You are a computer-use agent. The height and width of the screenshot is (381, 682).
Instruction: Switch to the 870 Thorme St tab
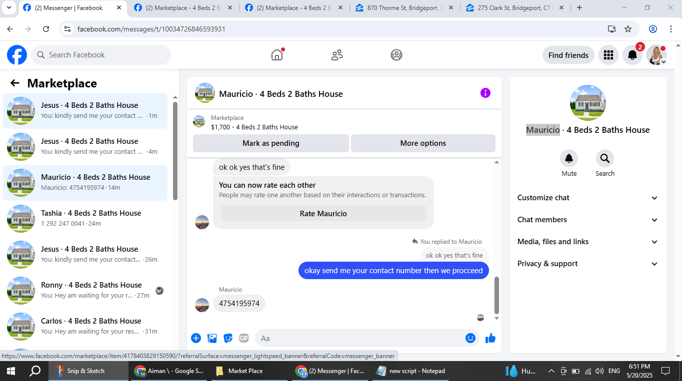pos(405,8)
